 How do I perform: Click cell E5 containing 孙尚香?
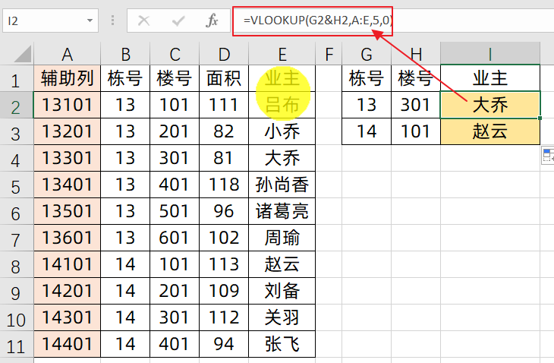coord(282,185)
